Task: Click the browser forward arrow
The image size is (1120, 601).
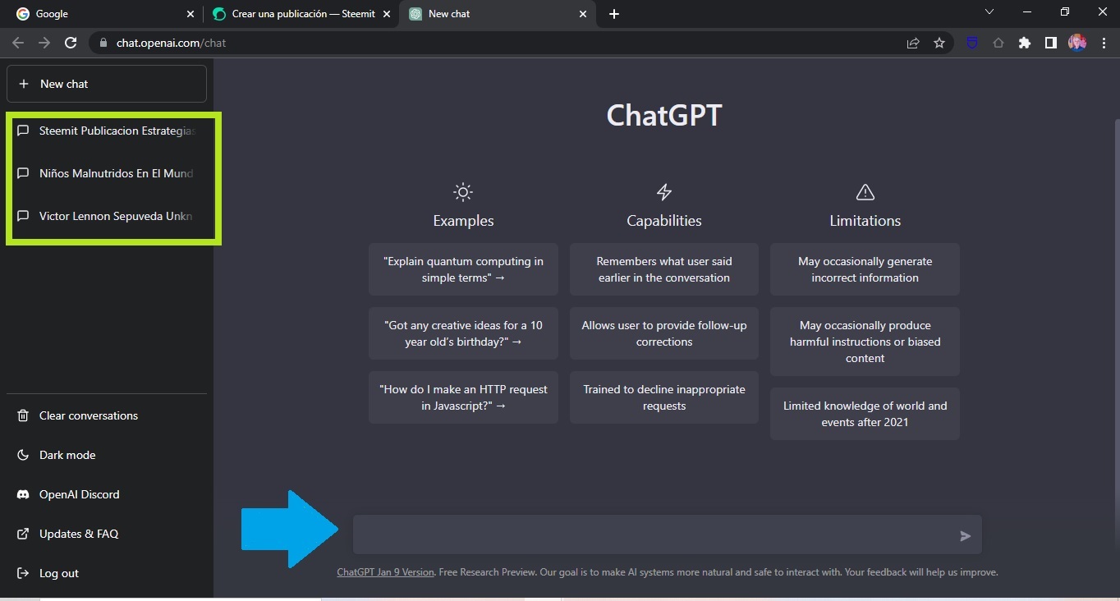Action: pyautogui.click(x=44, y=43)
